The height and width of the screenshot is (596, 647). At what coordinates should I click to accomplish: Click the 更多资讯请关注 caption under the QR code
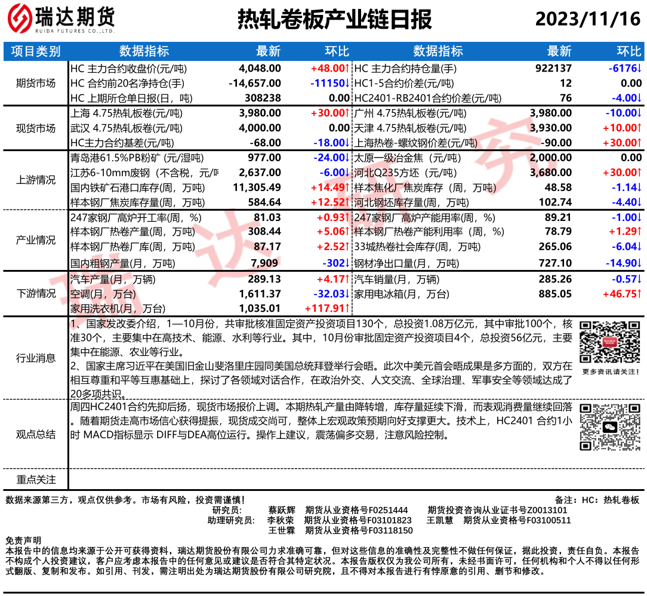tap(608, 371)
